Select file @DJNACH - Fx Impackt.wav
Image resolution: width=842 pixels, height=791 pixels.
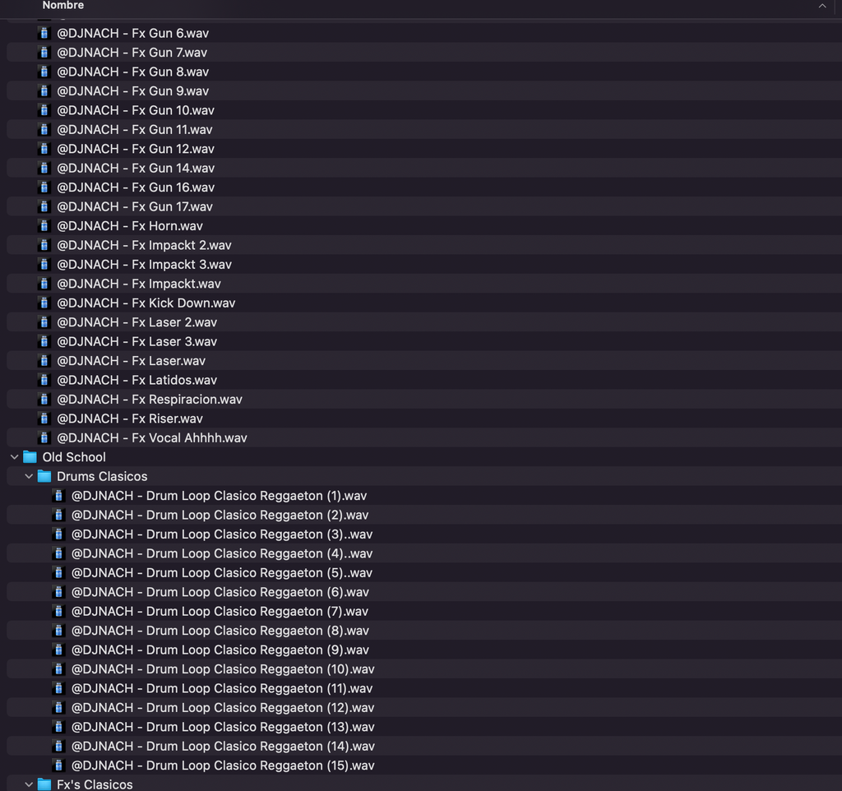(139, 284)
